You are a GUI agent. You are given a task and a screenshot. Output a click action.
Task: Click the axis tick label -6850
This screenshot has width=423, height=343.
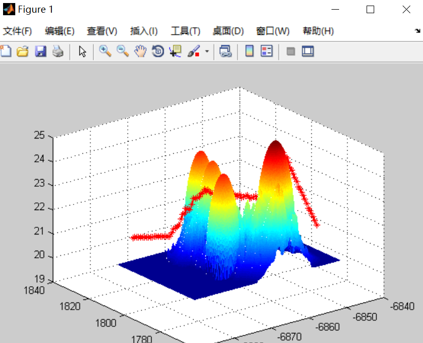pos(365,317)
